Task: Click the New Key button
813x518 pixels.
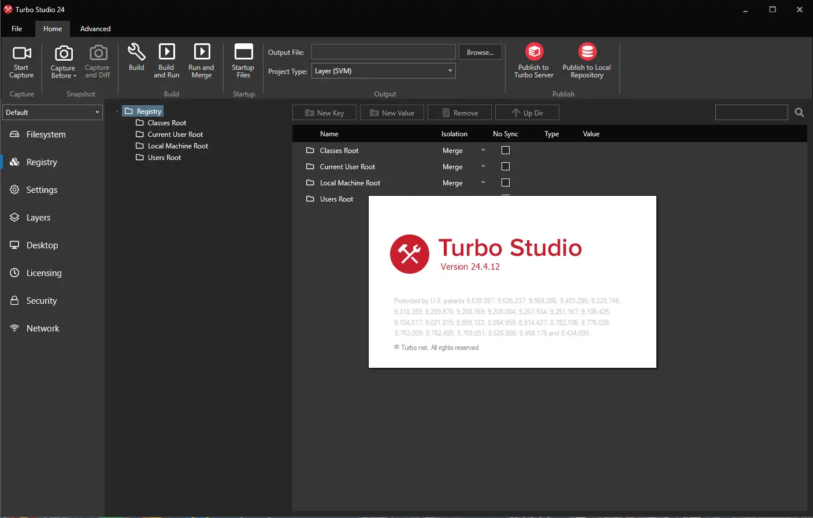Action: click(324, 113)
